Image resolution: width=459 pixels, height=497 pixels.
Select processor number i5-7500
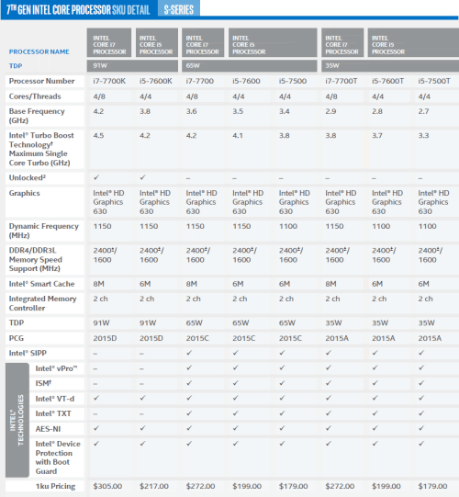click(x=293, y=81)
